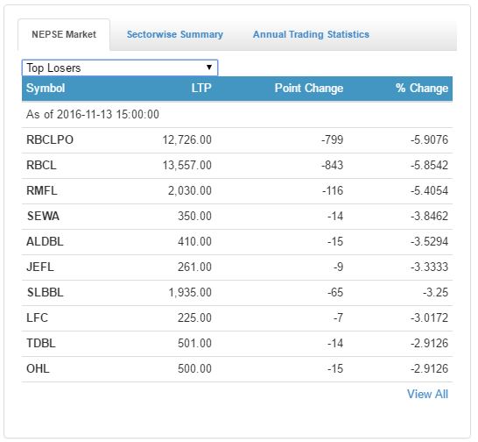Select the RBCL symbol
The width and height of the screenshot is (478, 442).
(x=41, y=165)
